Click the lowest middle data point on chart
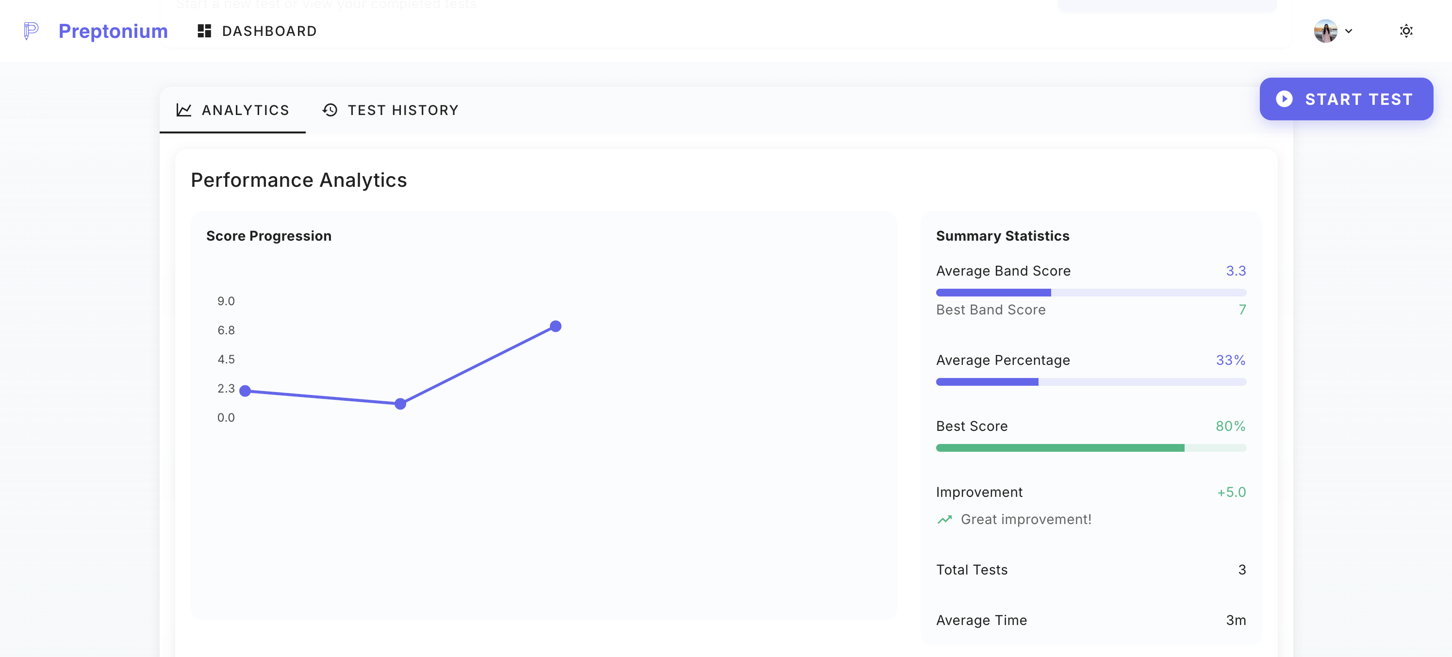The height and width of the screenshot is (657, 1452). 400,403
